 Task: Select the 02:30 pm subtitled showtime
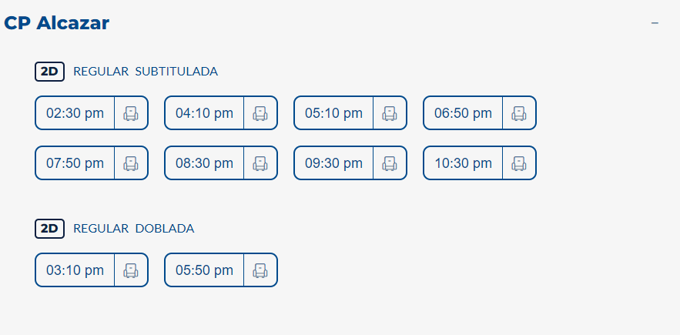(75, 113)
